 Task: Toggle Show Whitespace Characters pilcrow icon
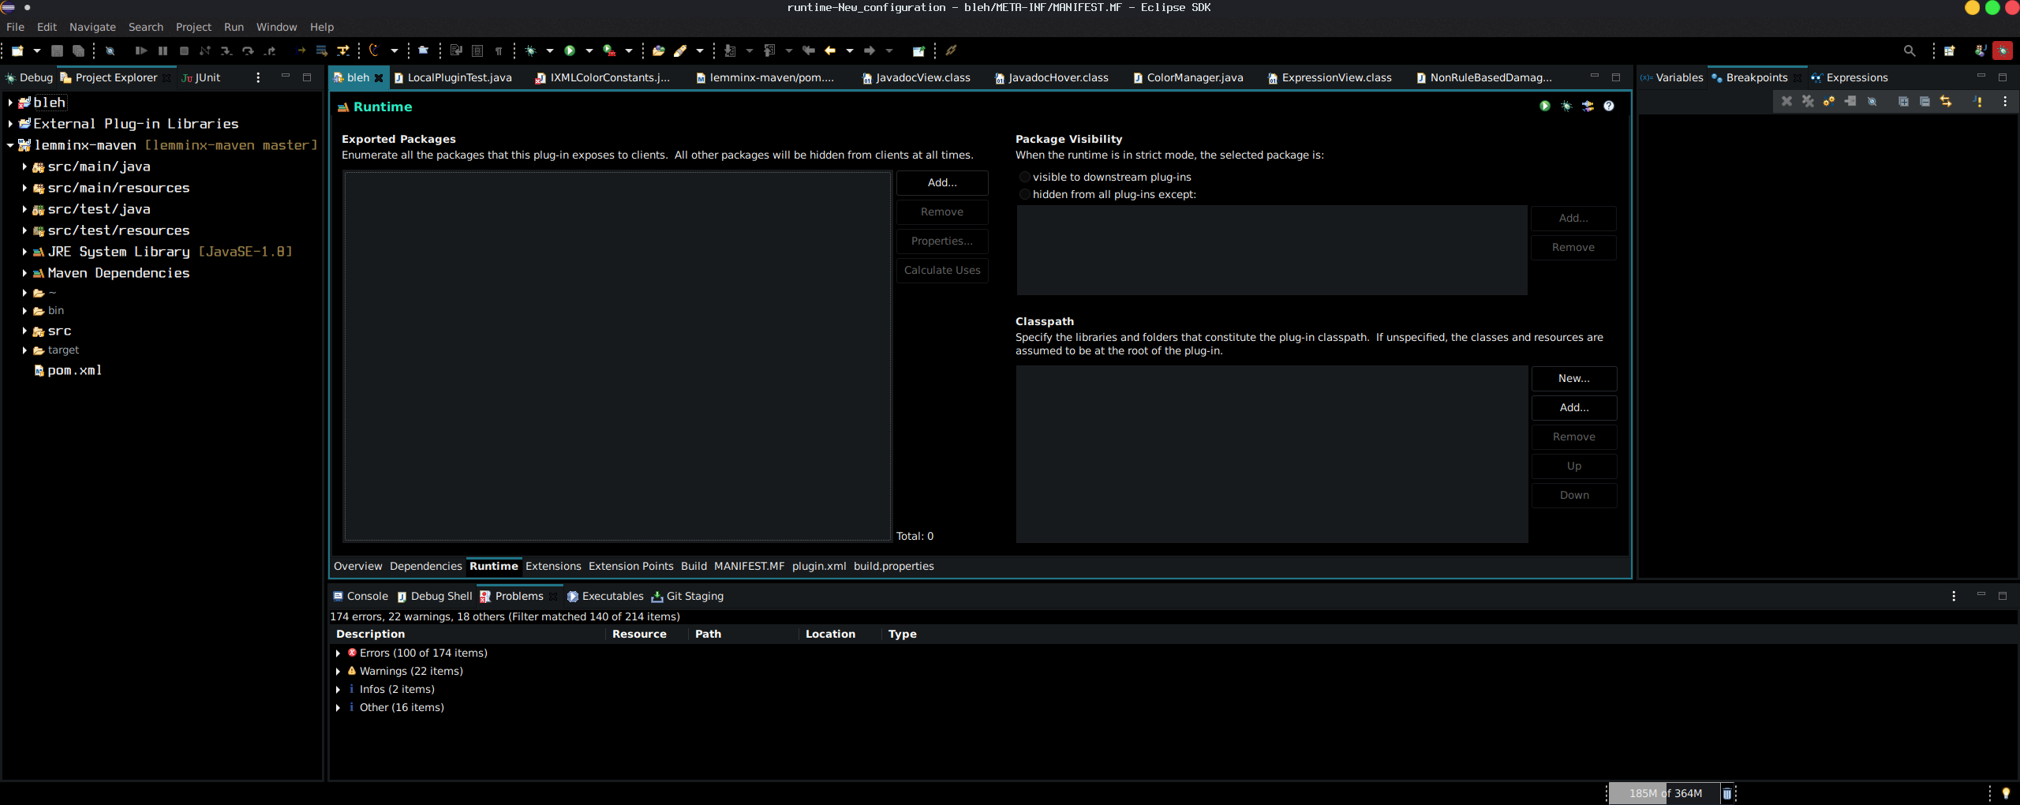pyautogui.click(x=499, y=51)
